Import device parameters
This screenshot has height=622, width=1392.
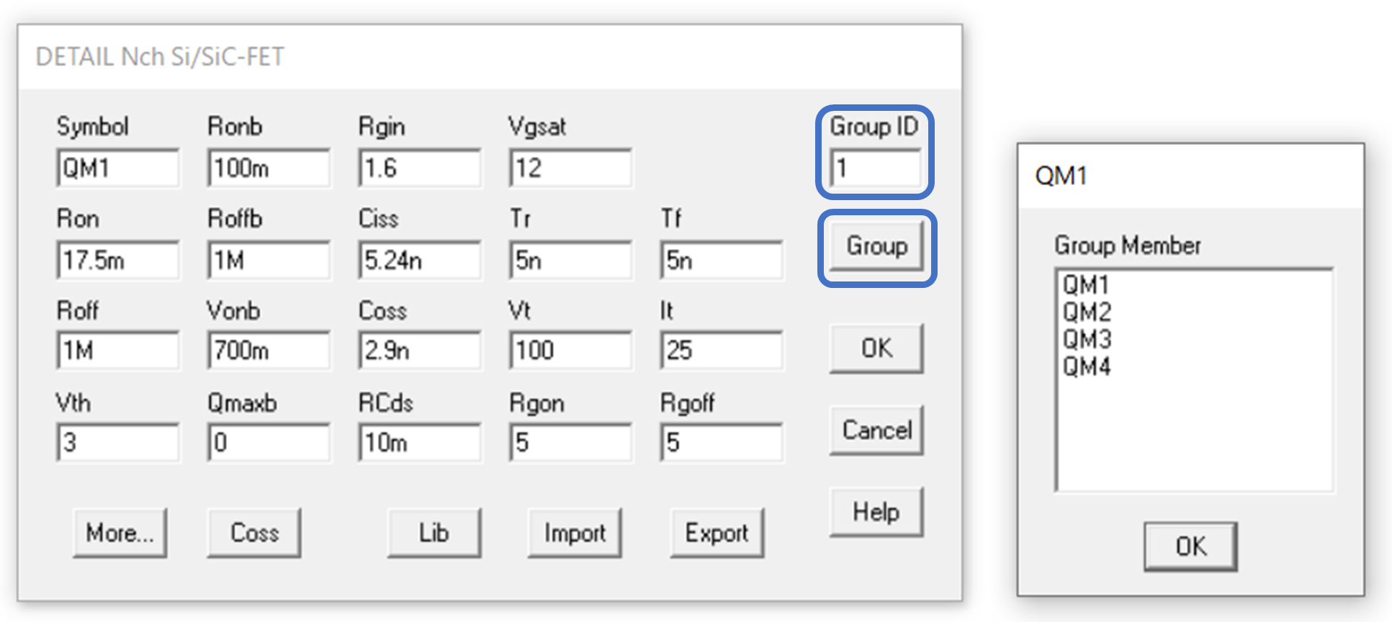(x=575, y=533)
